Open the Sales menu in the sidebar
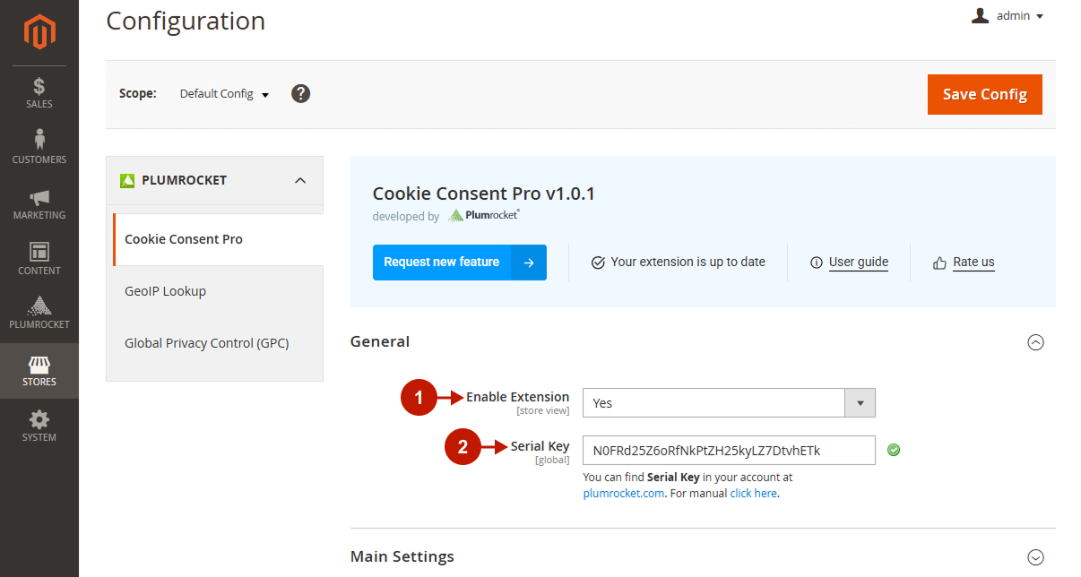 (39, 93)
